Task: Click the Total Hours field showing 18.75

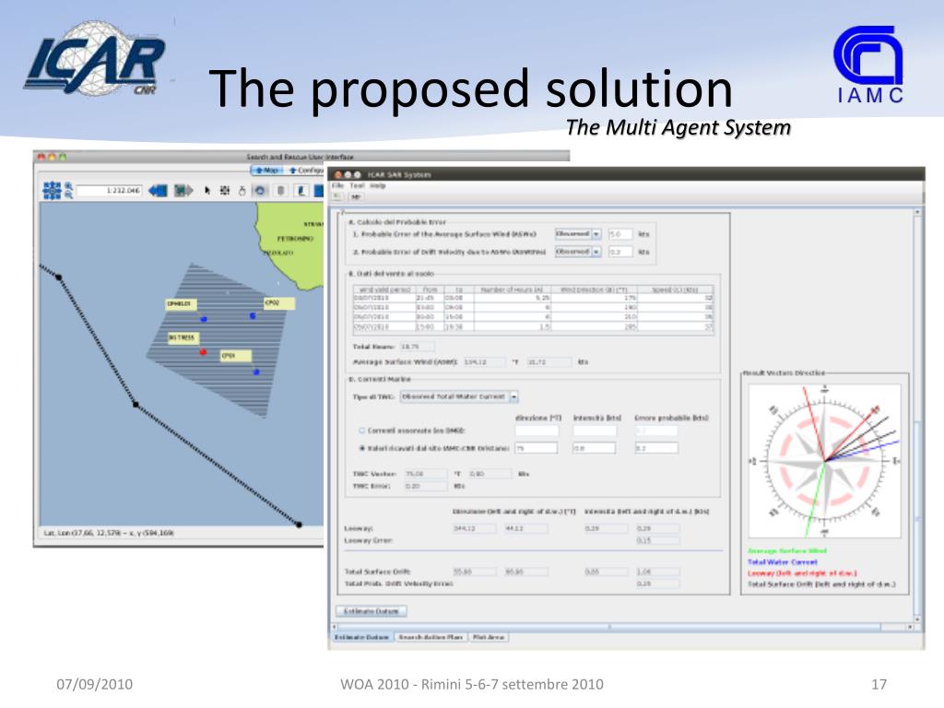Action: [417, 347]
